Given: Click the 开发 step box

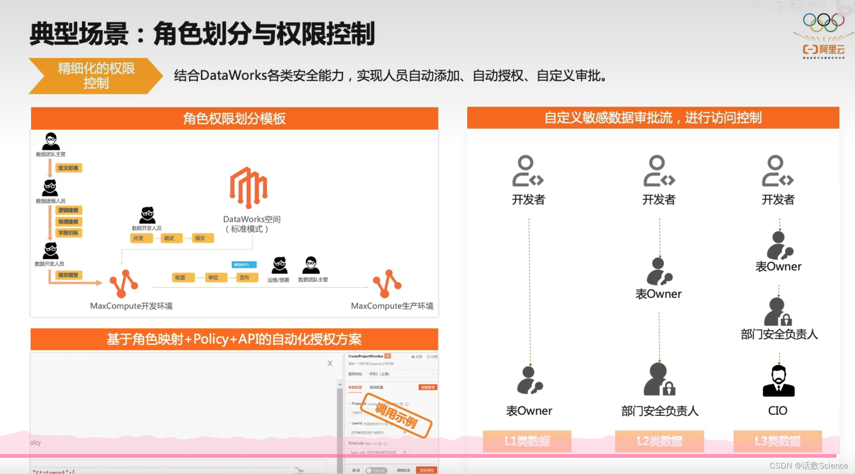Looking at the screenshot, I should point(141,238).
